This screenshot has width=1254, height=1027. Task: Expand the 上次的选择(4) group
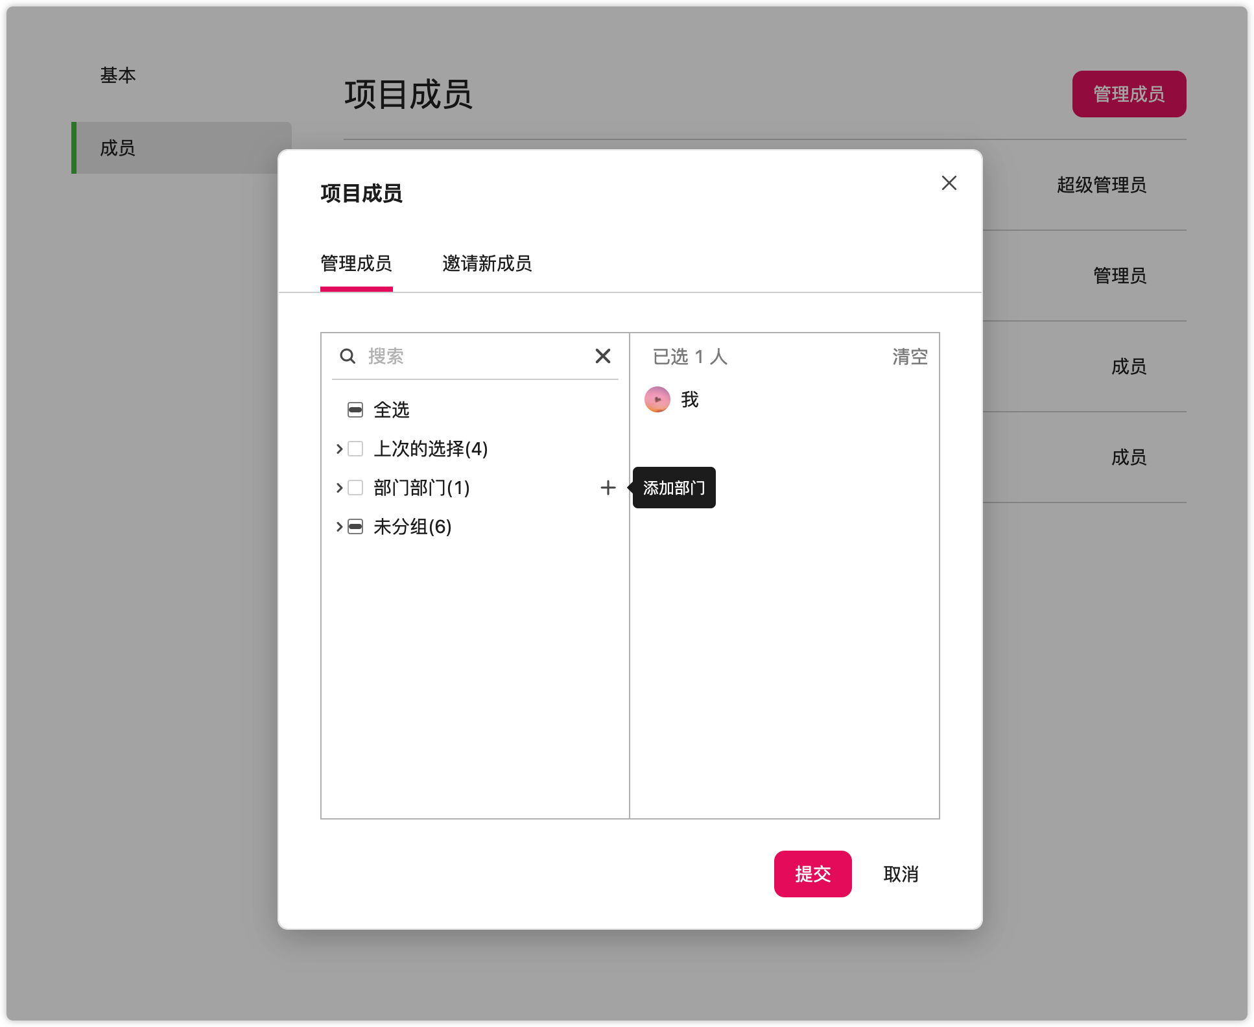pyautogui.click(x=339, y=449)
